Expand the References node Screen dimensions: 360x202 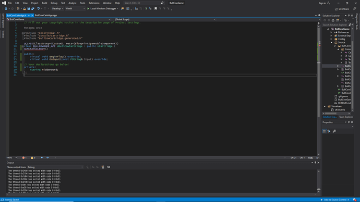[x=331, y=32]
